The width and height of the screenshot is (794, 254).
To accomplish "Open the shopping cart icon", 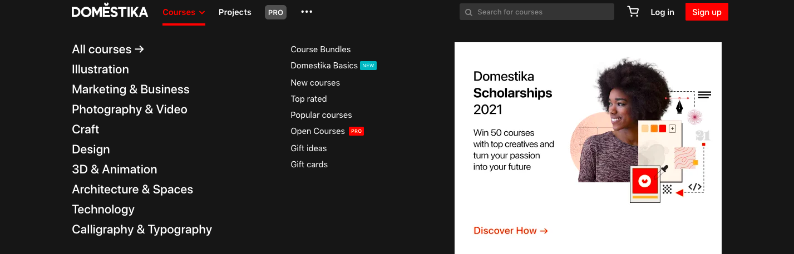I will click(x=633, y=12).
